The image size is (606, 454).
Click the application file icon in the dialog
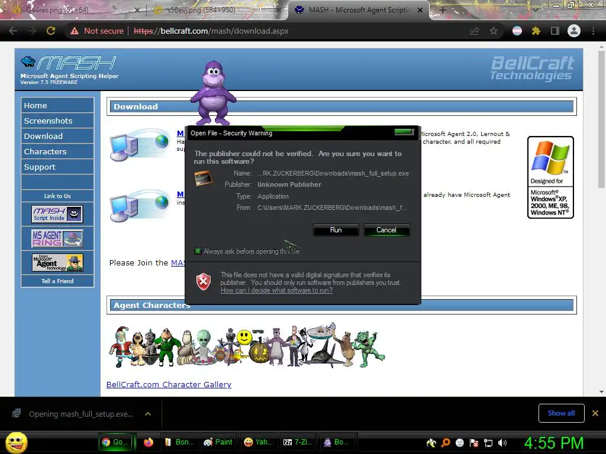click(204, 179)
